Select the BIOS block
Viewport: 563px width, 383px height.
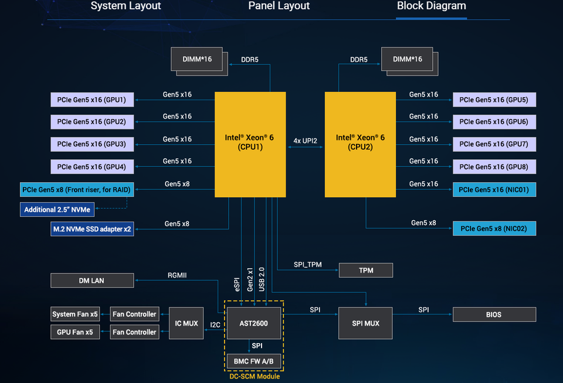pos(494,314)
